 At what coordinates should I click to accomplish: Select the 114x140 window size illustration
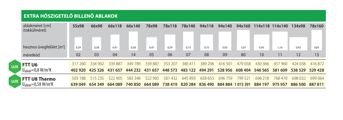point(280,41)
